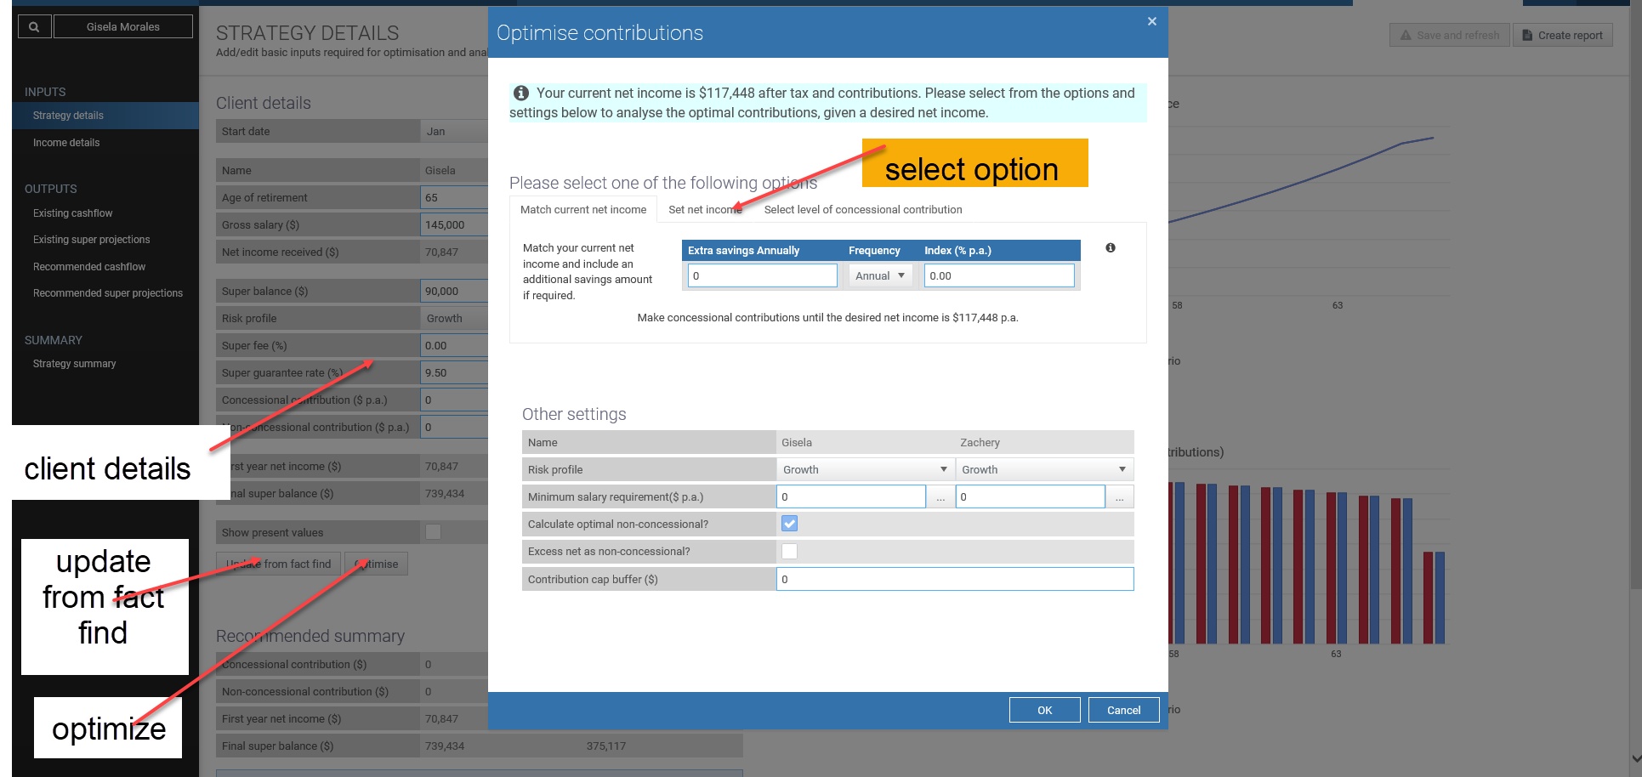
Task: Click the Super fee (%) field
Action: click(454, 345)
